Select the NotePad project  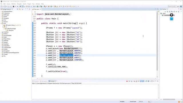[x=6, y=44]
